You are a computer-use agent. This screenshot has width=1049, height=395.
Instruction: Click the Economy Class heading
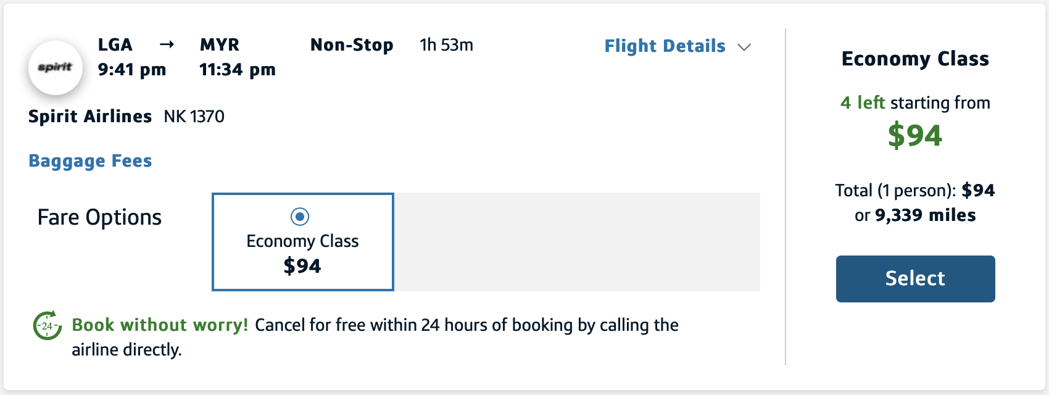(916, 59)
